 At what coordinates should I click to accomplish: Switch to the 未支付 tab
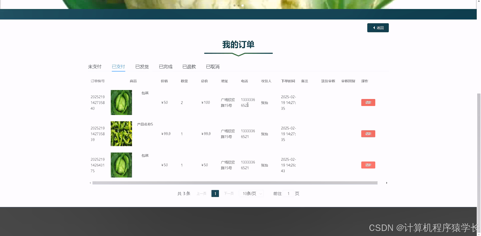[94, 66]
